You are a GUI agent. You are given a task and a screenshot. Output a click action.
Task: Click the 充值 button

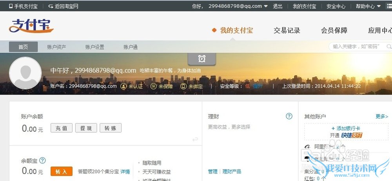pyautogui.click(x=62, y=128)
